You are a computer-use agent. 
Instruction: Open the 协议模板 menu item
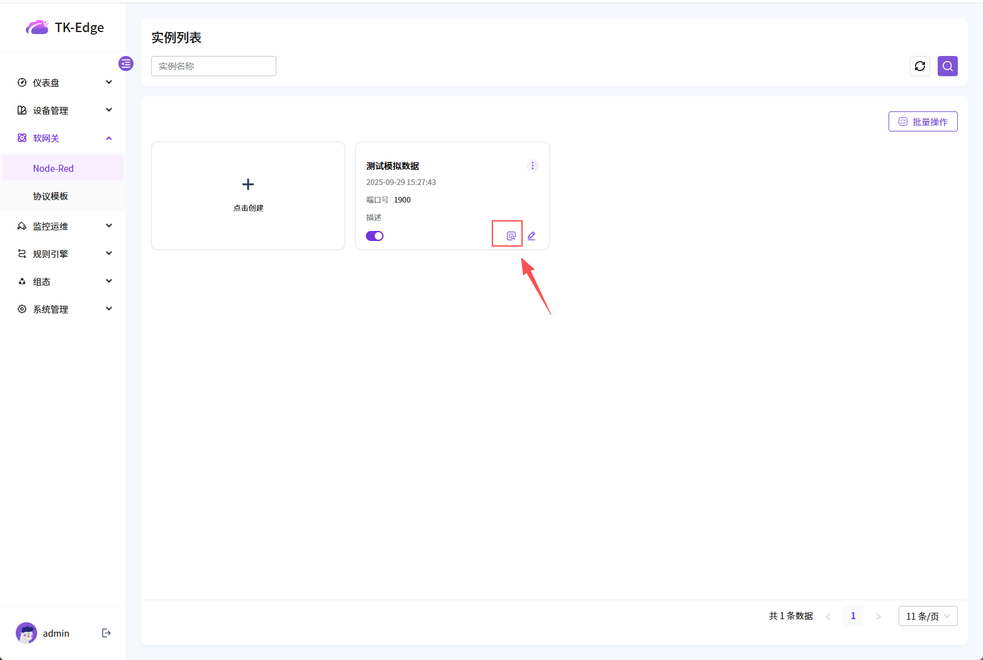tap(50, 196)
